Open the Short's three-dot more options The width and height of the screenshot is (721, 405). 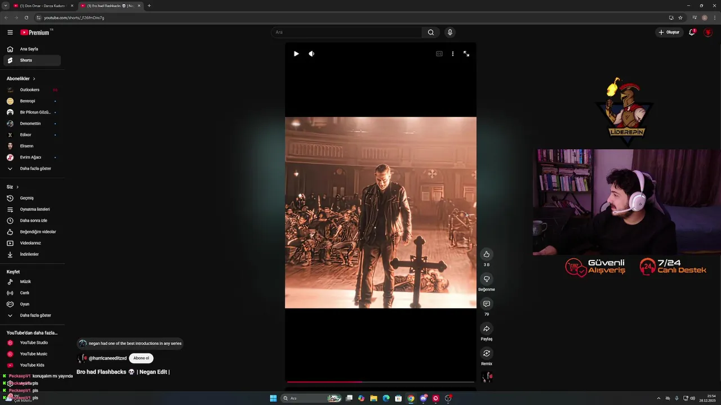[452, 54]
